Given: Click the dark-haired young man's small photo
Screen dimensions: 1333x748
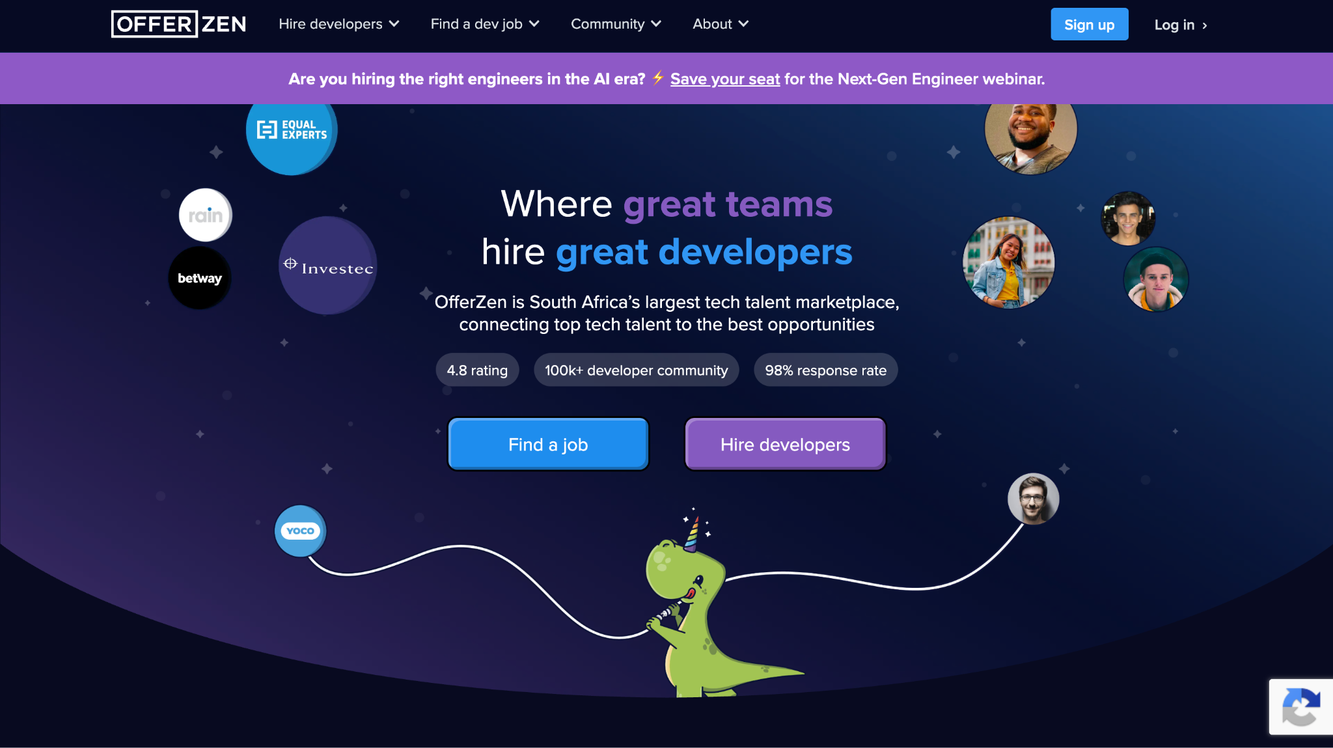Looking at the screenshot, I should click(x=1128, y=218).
